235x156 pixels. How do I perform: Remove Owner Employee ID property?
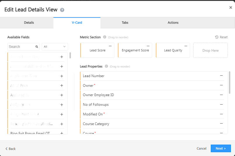pyautogui.click(x=222, y=95)
